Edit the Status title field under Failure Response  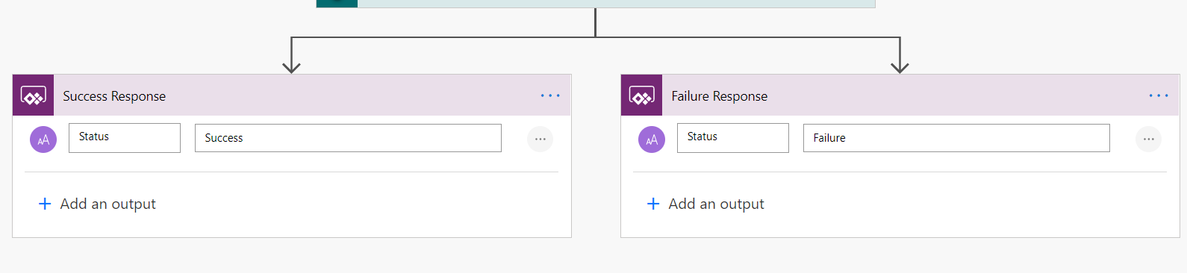click(733, 138)
